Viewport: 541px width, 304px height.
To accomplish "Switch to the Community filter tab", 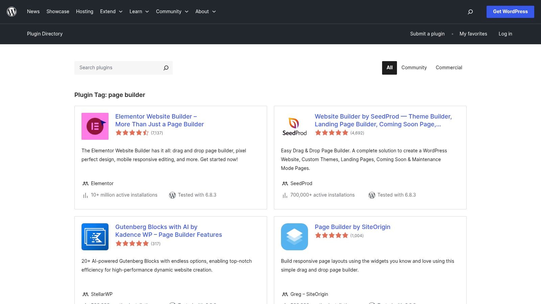I will (x=414, y=68).
